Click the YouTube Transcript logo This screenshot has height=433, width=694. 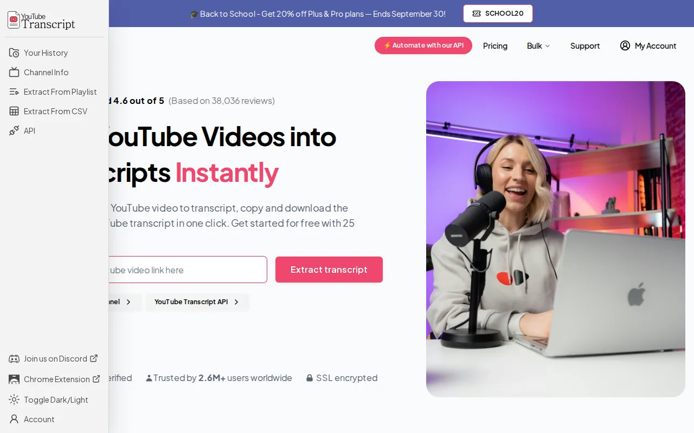tap(41, 20)
